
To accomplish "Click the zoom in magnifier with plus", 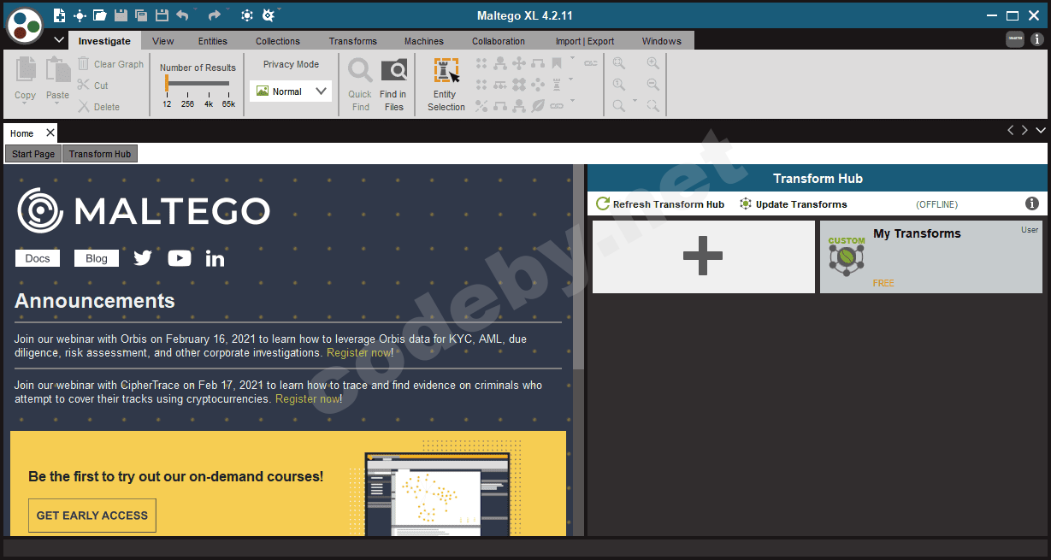I will click(x=653, y=63).
